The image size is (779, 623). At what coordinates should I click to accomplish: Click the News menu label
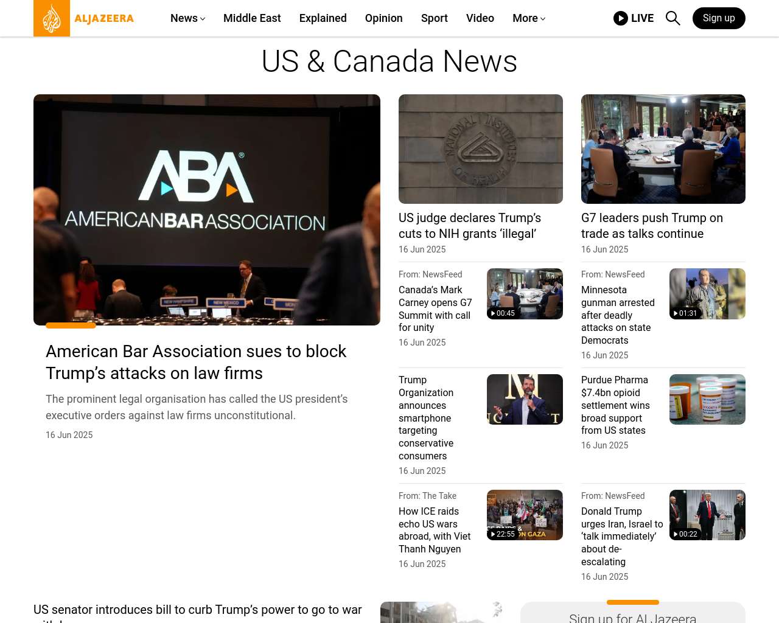pos(184,18)
